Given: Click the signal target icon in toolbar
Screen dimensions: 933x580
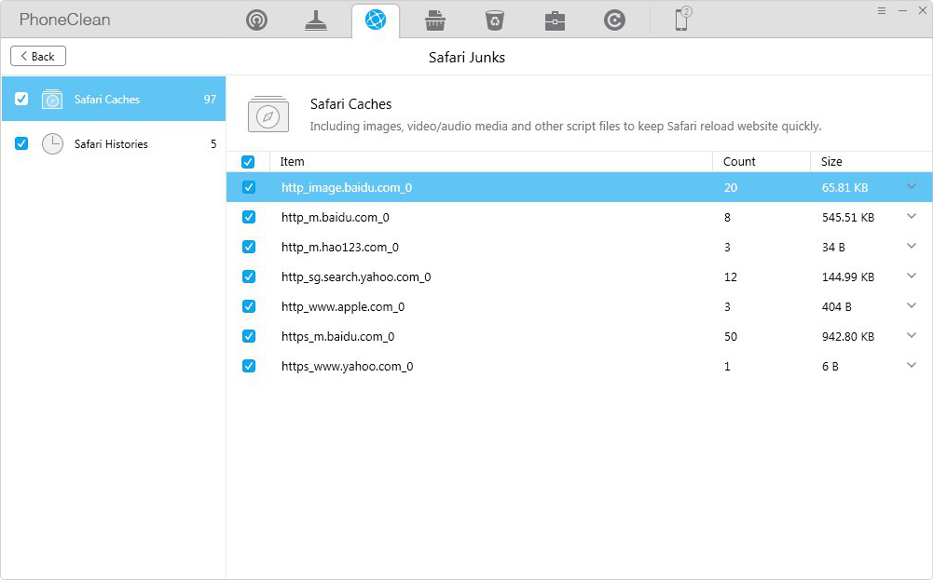Looking at the screenshot, I should coord(256,20).
